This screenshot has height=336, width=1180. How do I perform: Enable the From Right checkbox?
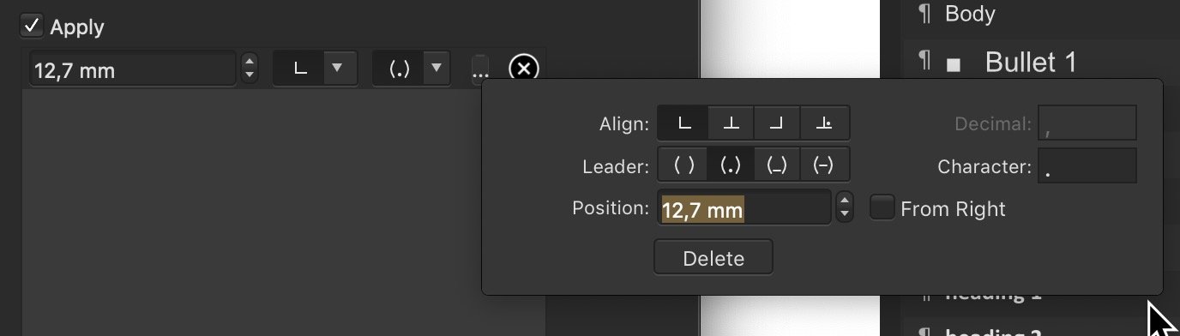click(882, 207)
